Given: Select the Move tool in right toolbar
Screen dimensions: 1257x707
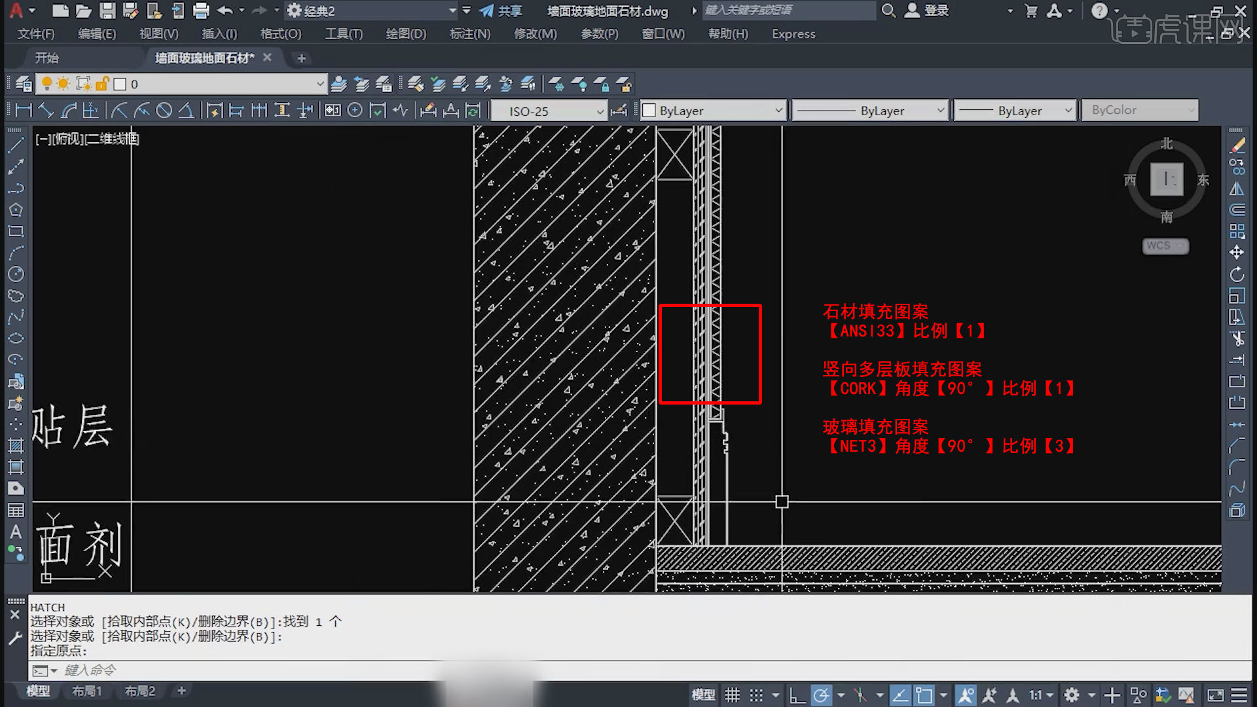Looking at the screenshot, I should pyautogui.click(x=1237, y=253).
